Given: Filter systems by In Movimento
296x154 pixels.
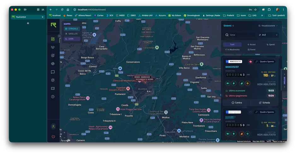Looking at the screenshot, I should tap(232, 50).
